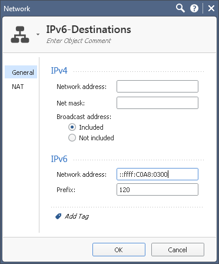Click the Add Tag link

click(x=77, y=216)
